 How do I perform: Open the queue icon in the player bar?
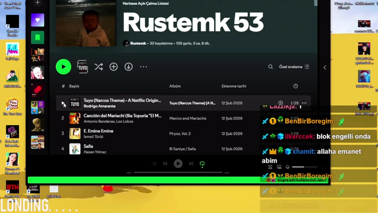coord(270,167)
